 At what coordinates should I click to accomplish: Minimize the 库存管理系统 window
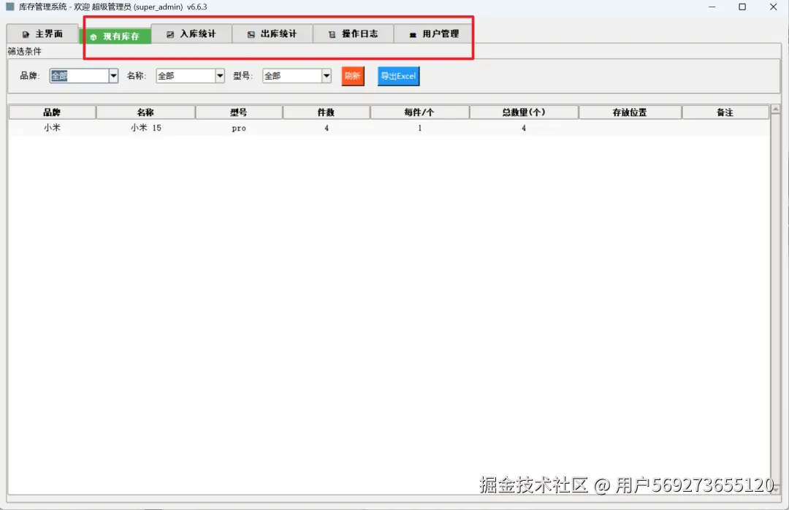[x=712, y=7]
